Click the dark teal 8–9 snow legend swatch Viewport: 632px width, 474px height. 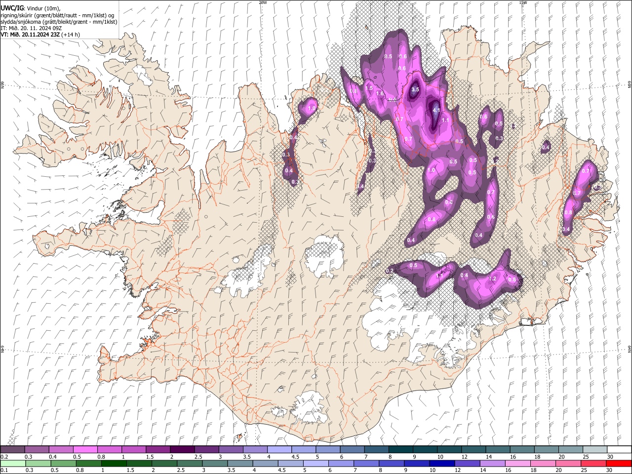pyautogui.click(x=401, y=450)
